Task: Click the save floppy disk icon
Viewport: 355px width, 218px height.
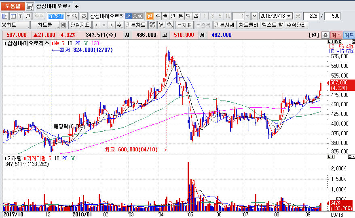Action: (x=63, y=25)
